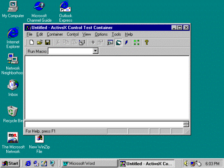This screenshot has width=224, height=168.
Task: Open a file using folder icon
Action: click(x=40, y=42)
